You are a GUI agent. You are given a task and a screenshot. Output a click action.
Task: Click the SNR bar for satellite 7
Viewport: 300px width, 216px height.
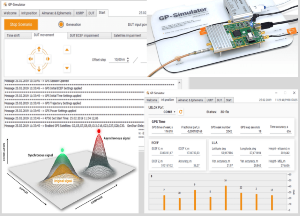(164, 203)
